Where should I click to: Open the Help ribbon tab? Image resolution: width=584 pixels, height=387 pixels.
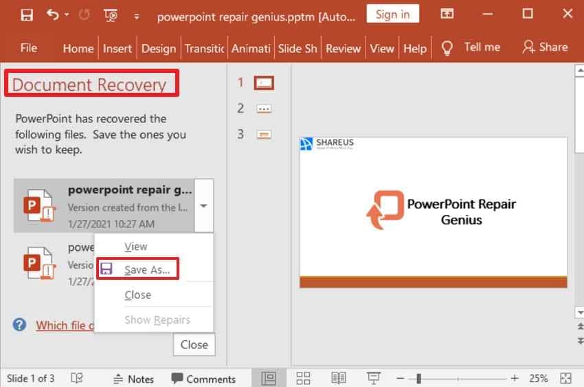point(415,48)
